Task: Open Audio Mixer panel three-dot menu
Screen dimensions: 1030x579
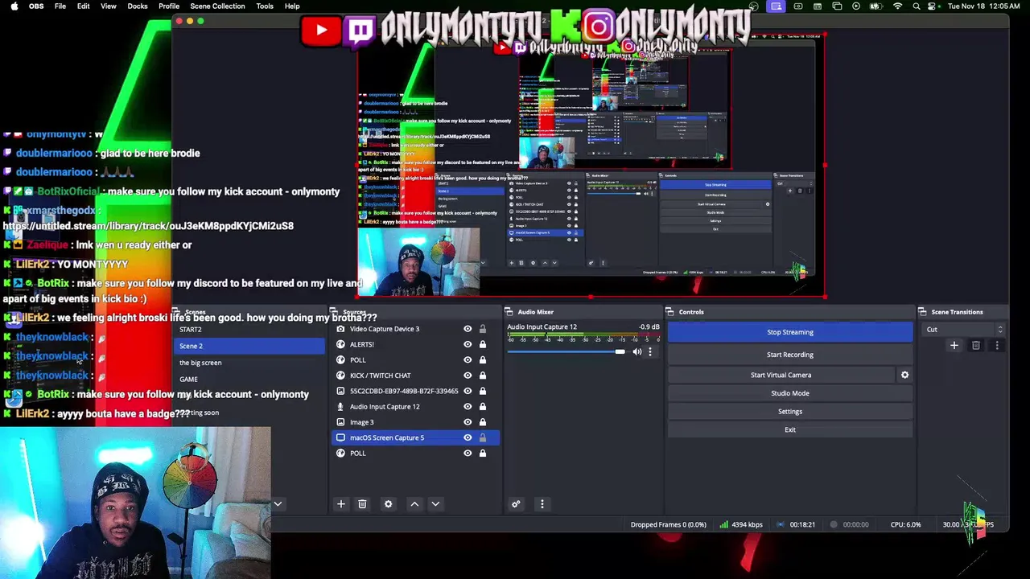Action: tap(542, 504)
